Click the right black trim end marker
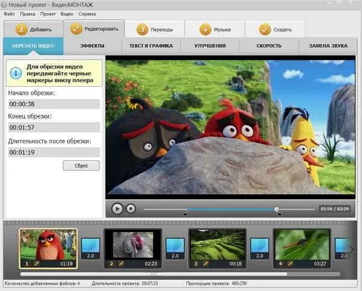The height and width of the screenshot is (291, 362). [279, 214]
